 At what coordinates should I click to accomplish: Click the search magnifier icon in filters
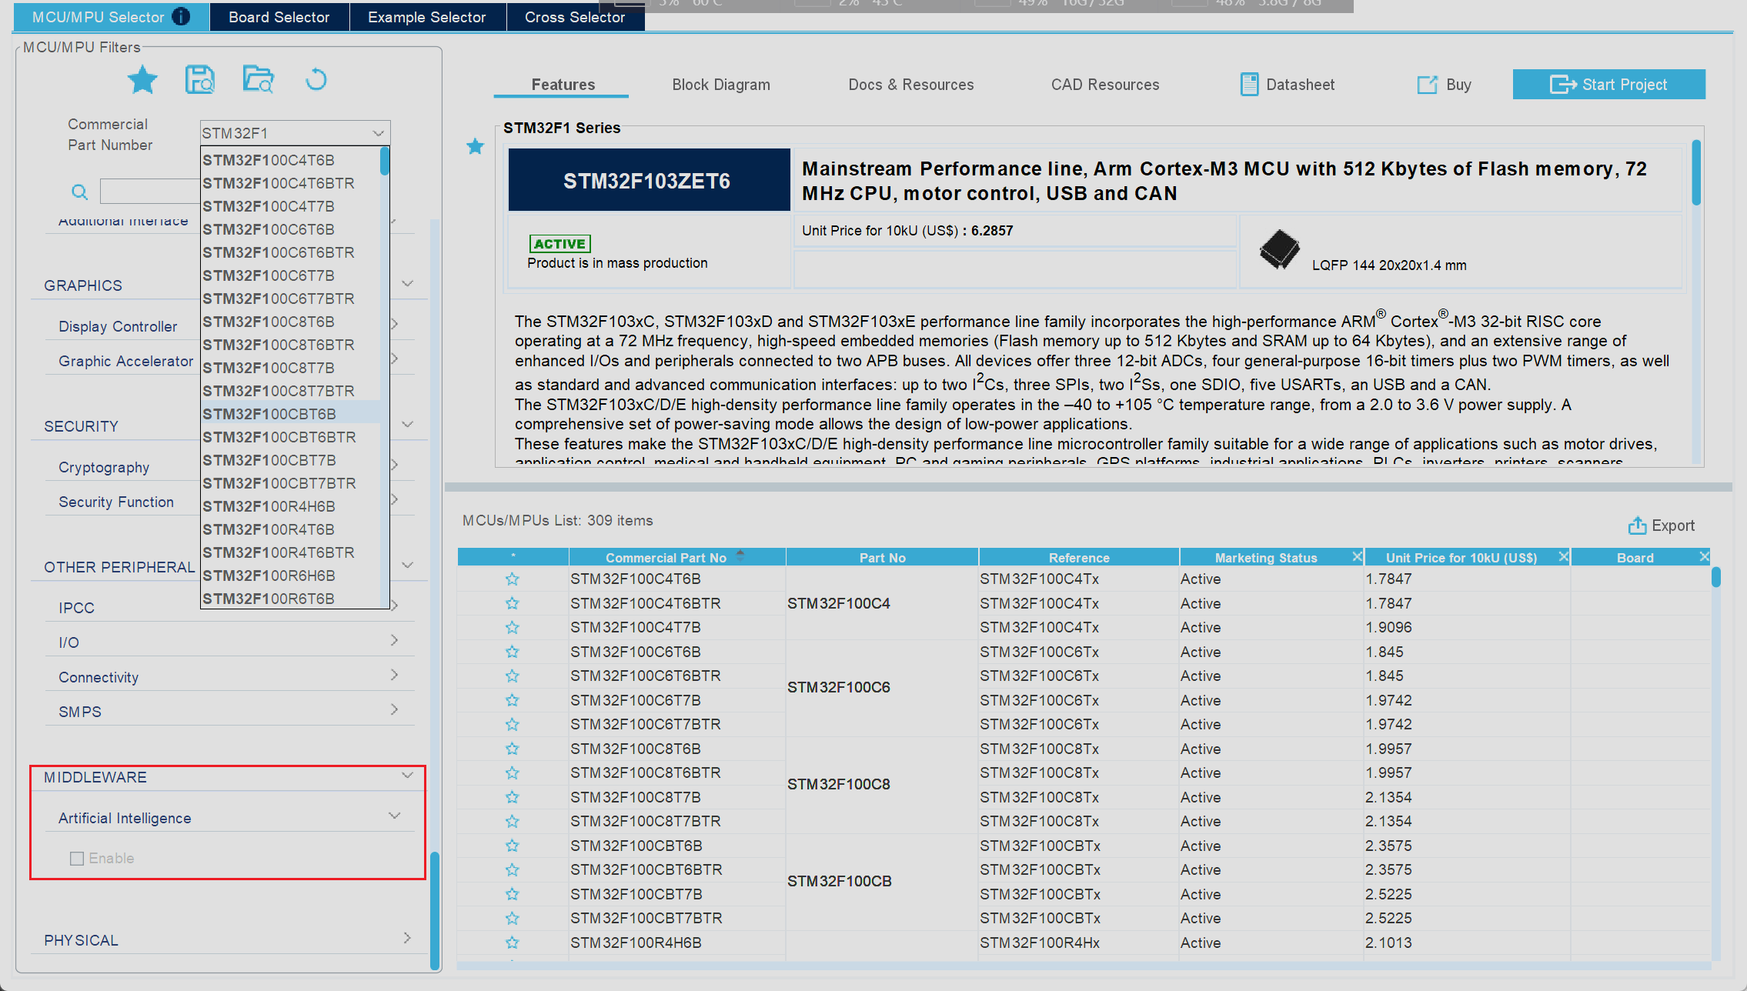click(x=79, y=192)
